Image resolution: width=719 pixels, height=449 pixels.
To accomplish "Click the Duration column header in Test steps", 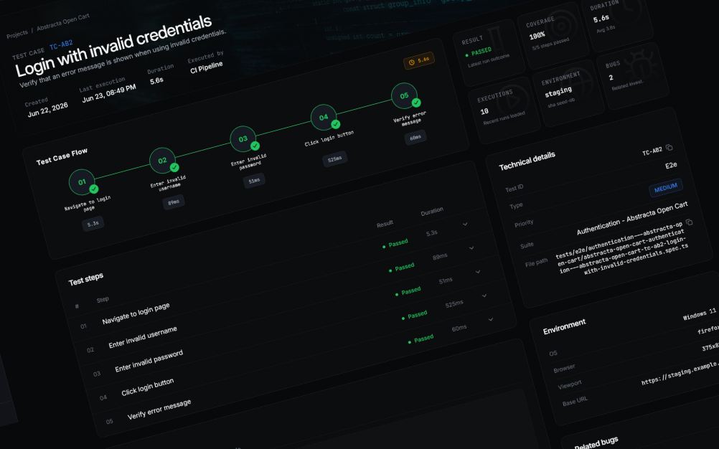I will [432, 211].
